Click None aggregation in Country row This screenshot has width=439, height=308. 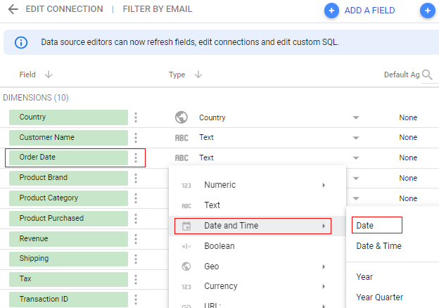[x=408, y=117]
